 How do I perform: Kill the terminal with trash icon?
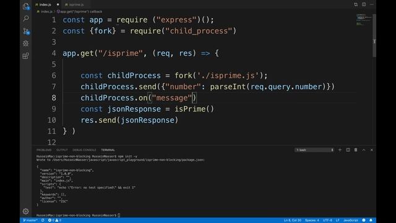pyautogui.click(x=356, y=150)
